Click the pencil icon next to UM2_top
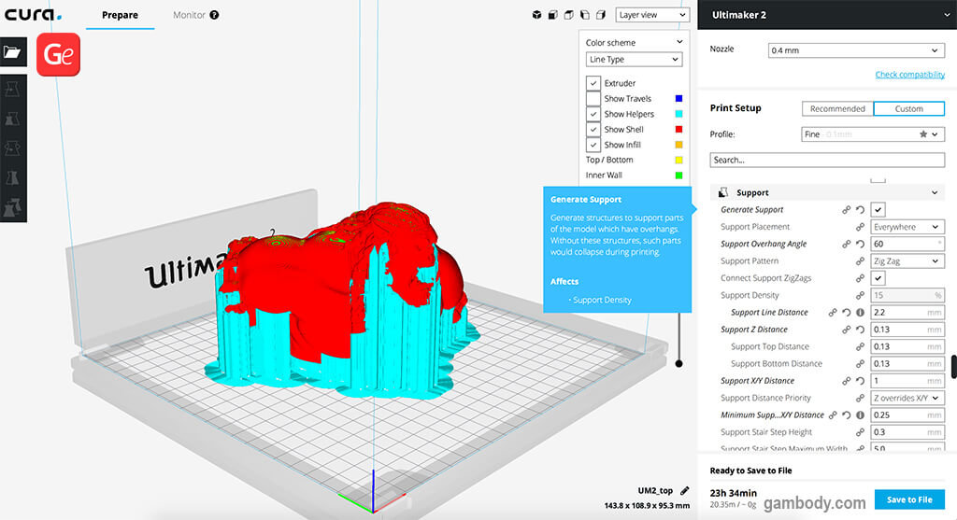957x520 pixels. tap(684, 490)
